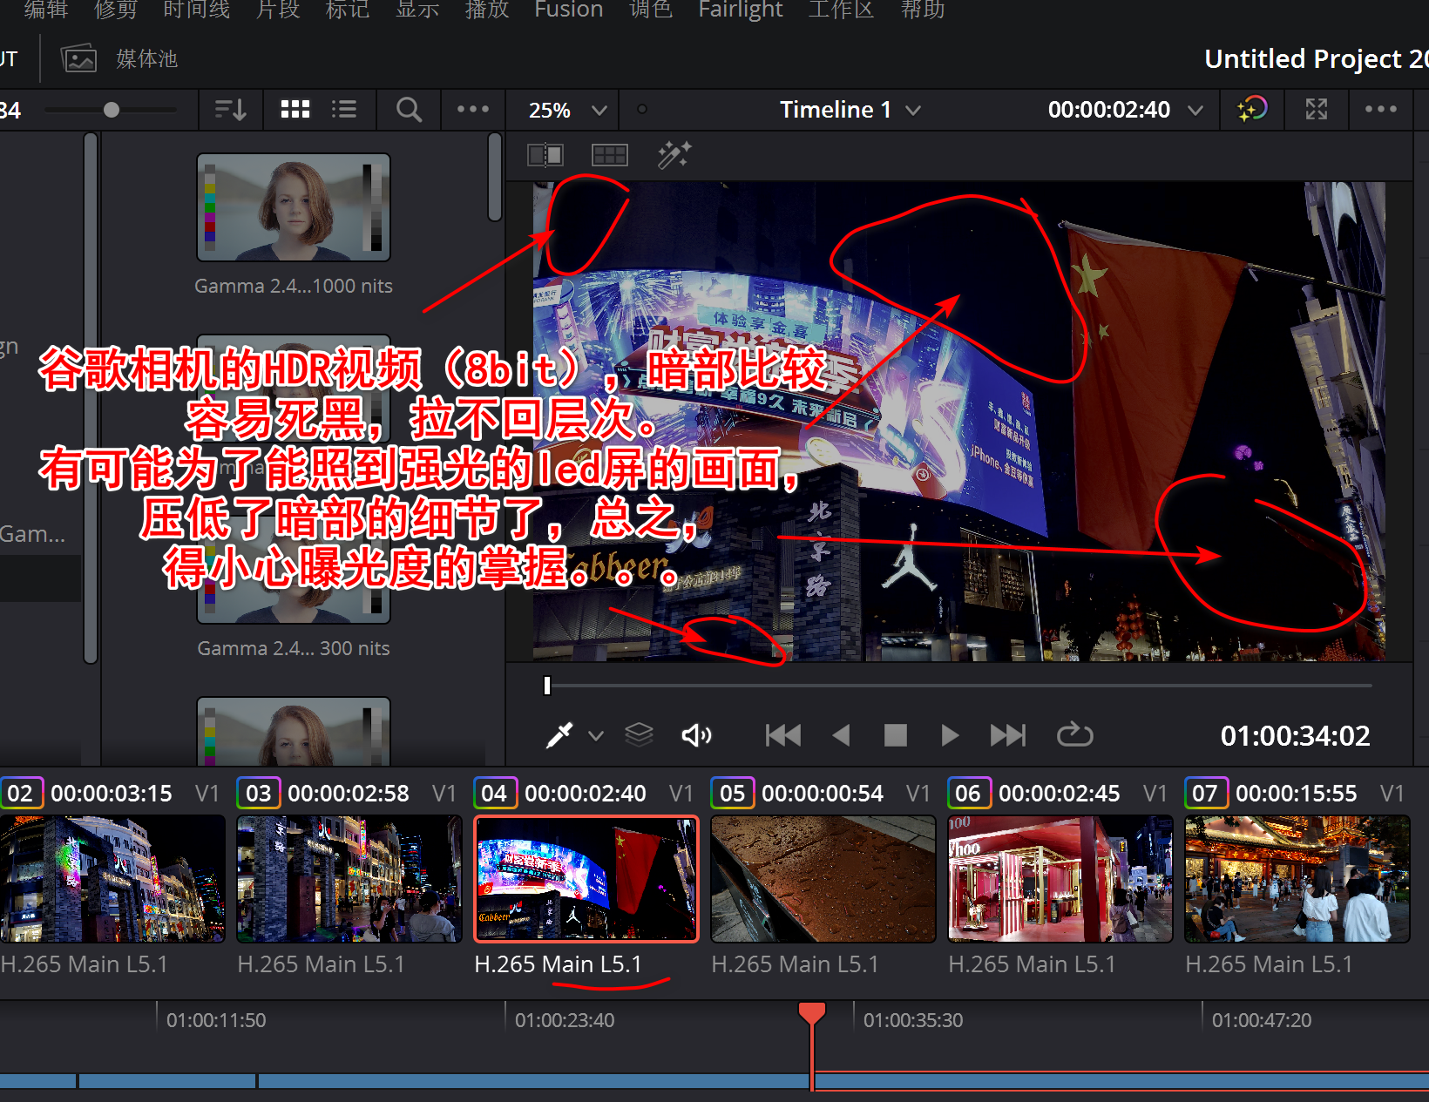
Task: Open the 显示 menu
Action: tap(417, 10)
